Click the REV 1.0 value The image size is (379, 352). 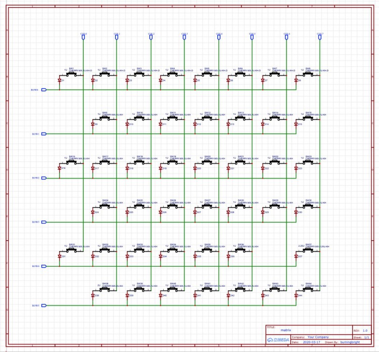click(365, 330)
